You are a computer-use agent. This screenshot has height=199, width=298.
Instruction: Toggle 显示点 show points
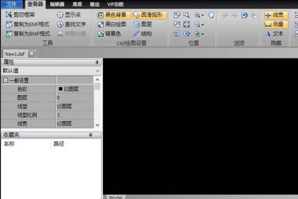tap(69, 15)
